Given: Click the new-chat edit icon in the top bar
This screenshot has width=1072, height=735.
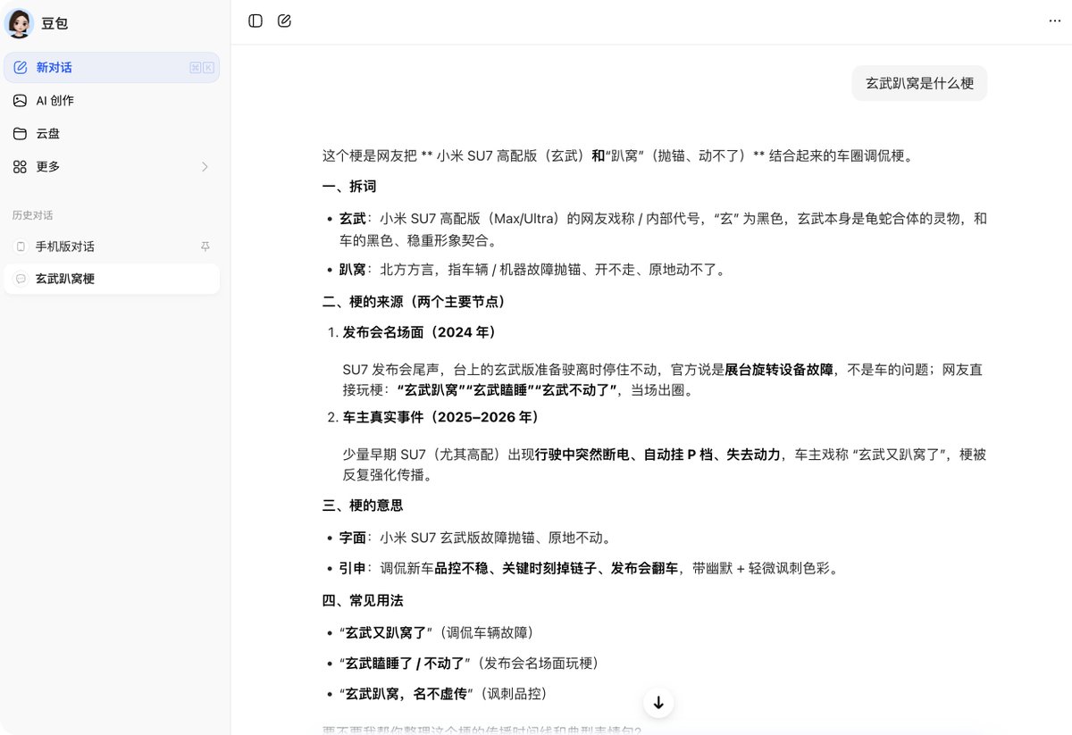Looking at the screenshot, I should tap(284, 21).
